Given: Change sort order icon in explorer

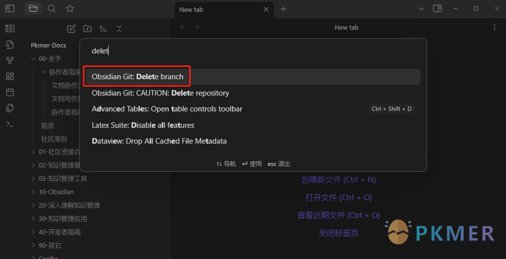Looking at the screenshot, I should (x=103, y=29).
